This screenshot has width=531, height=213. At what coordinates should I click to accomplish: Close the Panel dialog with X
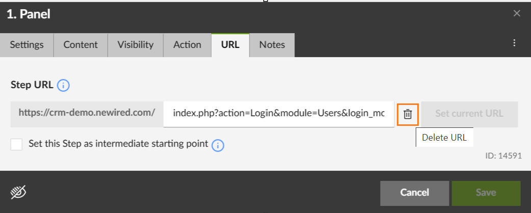point(517,13)
